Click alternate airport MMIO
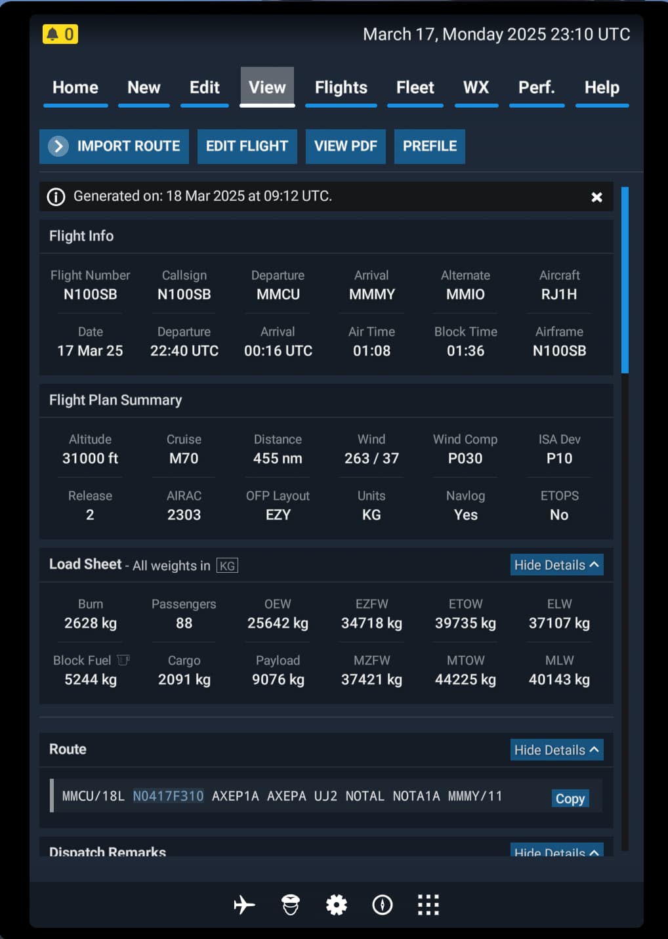 [465, 295]
